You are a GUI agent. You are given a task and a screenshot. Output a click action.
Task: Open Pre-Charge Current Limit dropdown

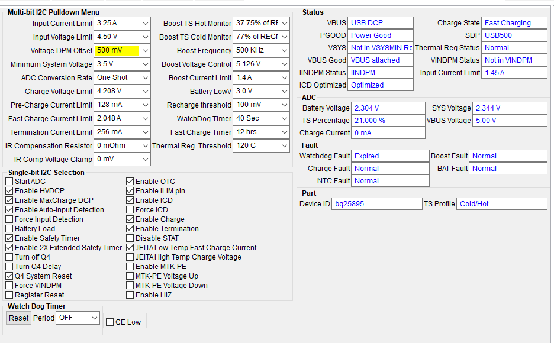point(122,105)
